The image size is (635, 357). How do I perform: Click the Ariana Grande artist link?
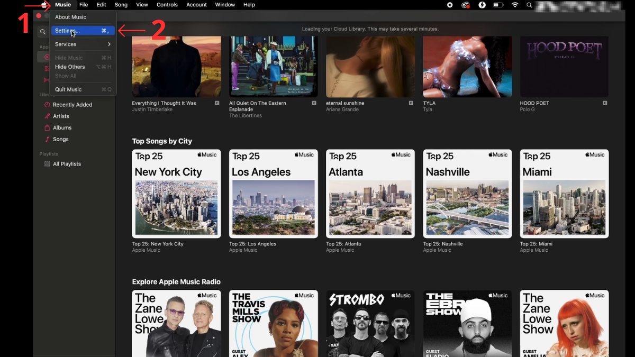[x=342, y=109]
